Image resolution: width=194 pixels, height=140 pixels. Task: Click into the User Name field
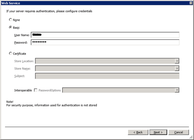coord(105,35)
